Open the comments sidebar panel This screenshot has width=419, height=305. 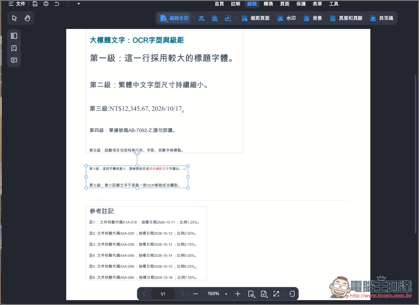coord(14,60)
